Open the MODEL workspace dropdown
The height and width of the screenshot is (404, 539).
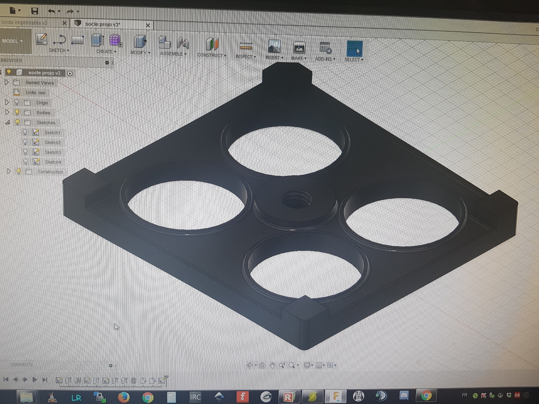(13, 41)
